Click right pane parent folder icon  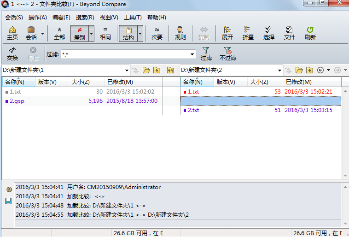309,71
